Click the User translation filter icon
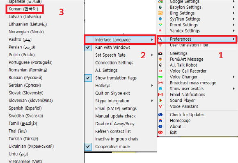This screenshot has height=163, width=238. (x=160, y=45)
